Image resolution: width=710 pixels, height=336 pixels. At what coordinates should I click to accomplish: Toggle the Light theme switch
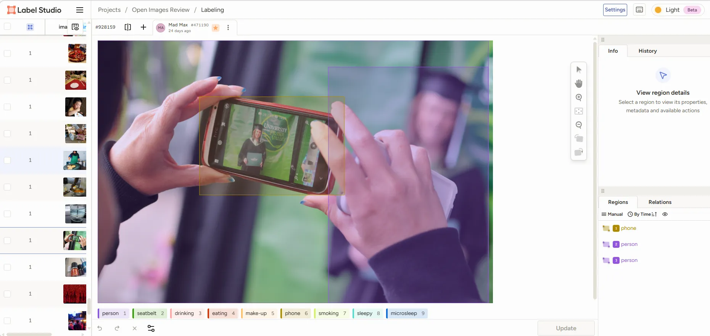click(678, 10)
